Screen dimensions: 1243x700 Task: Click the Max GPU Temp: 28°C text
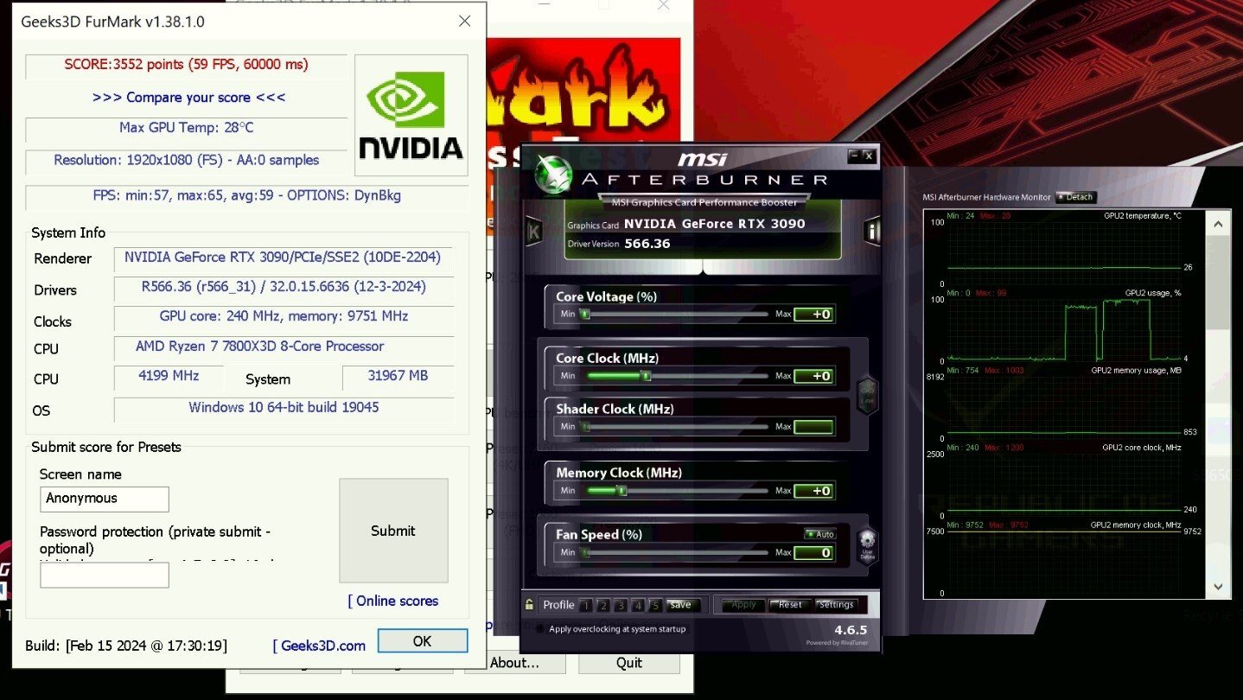(186, 128)
